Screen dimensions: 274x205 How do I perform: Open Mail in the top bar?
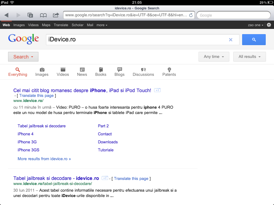click(90, 25)
